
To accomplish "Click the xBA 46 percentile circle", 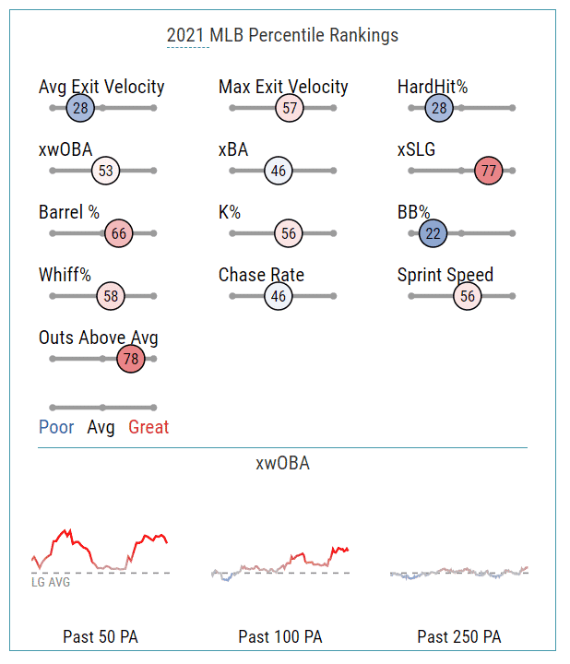I will click(279, 171).
